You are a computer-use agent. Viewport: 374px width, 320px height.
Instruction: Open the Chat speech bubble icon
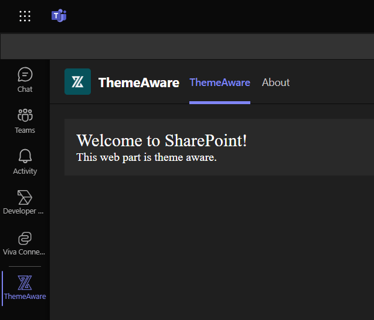point(25,75)
